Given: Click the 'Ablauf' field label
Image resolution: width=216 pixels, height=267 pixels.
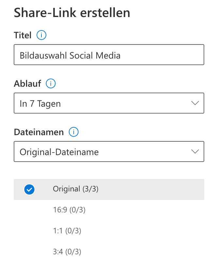Looking at the screenshot, I should (27, 84).
